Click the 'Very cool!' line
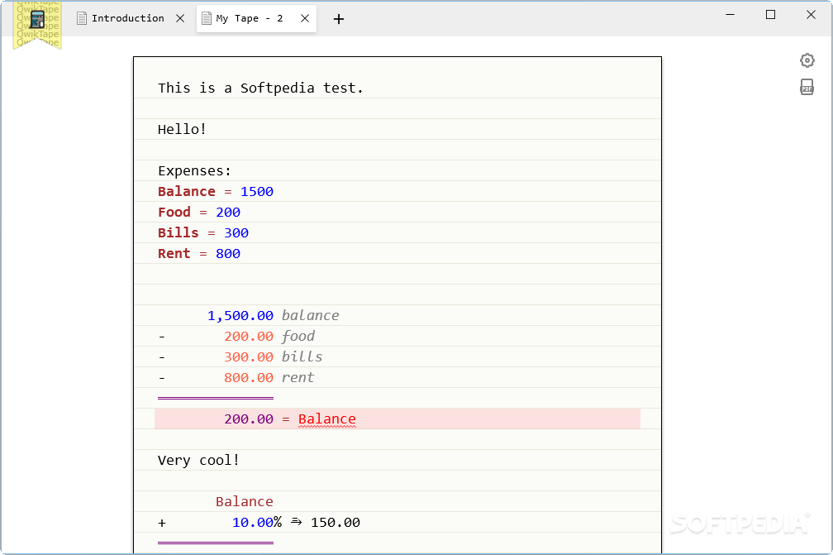 click(x=198, y=461)
